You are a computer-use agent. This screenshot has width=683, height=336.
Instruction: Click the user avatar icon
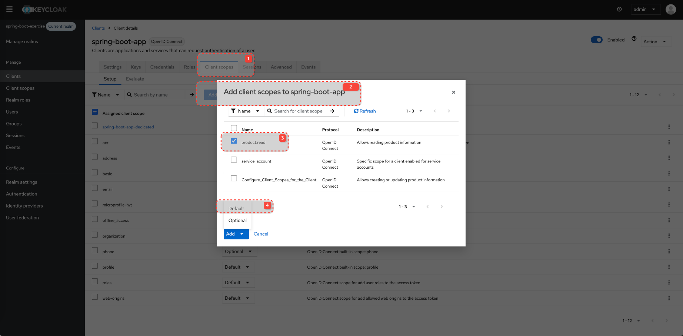pos(671,9)
